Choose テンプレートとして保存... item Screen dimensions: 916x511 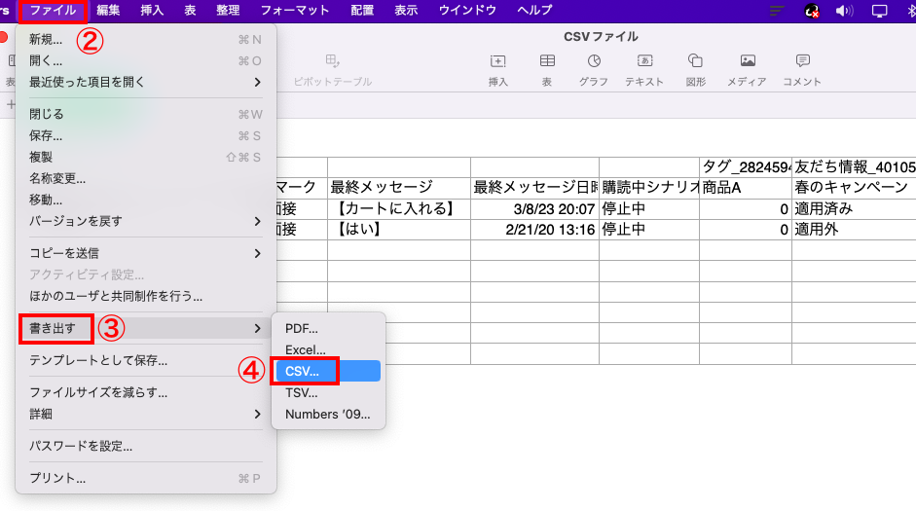[x=145, y=361]
